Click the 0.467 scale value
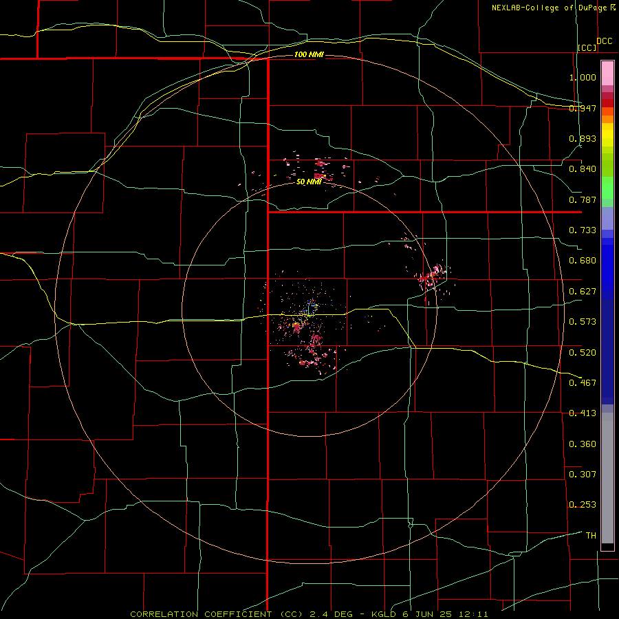619x619 pixels. 583,382
